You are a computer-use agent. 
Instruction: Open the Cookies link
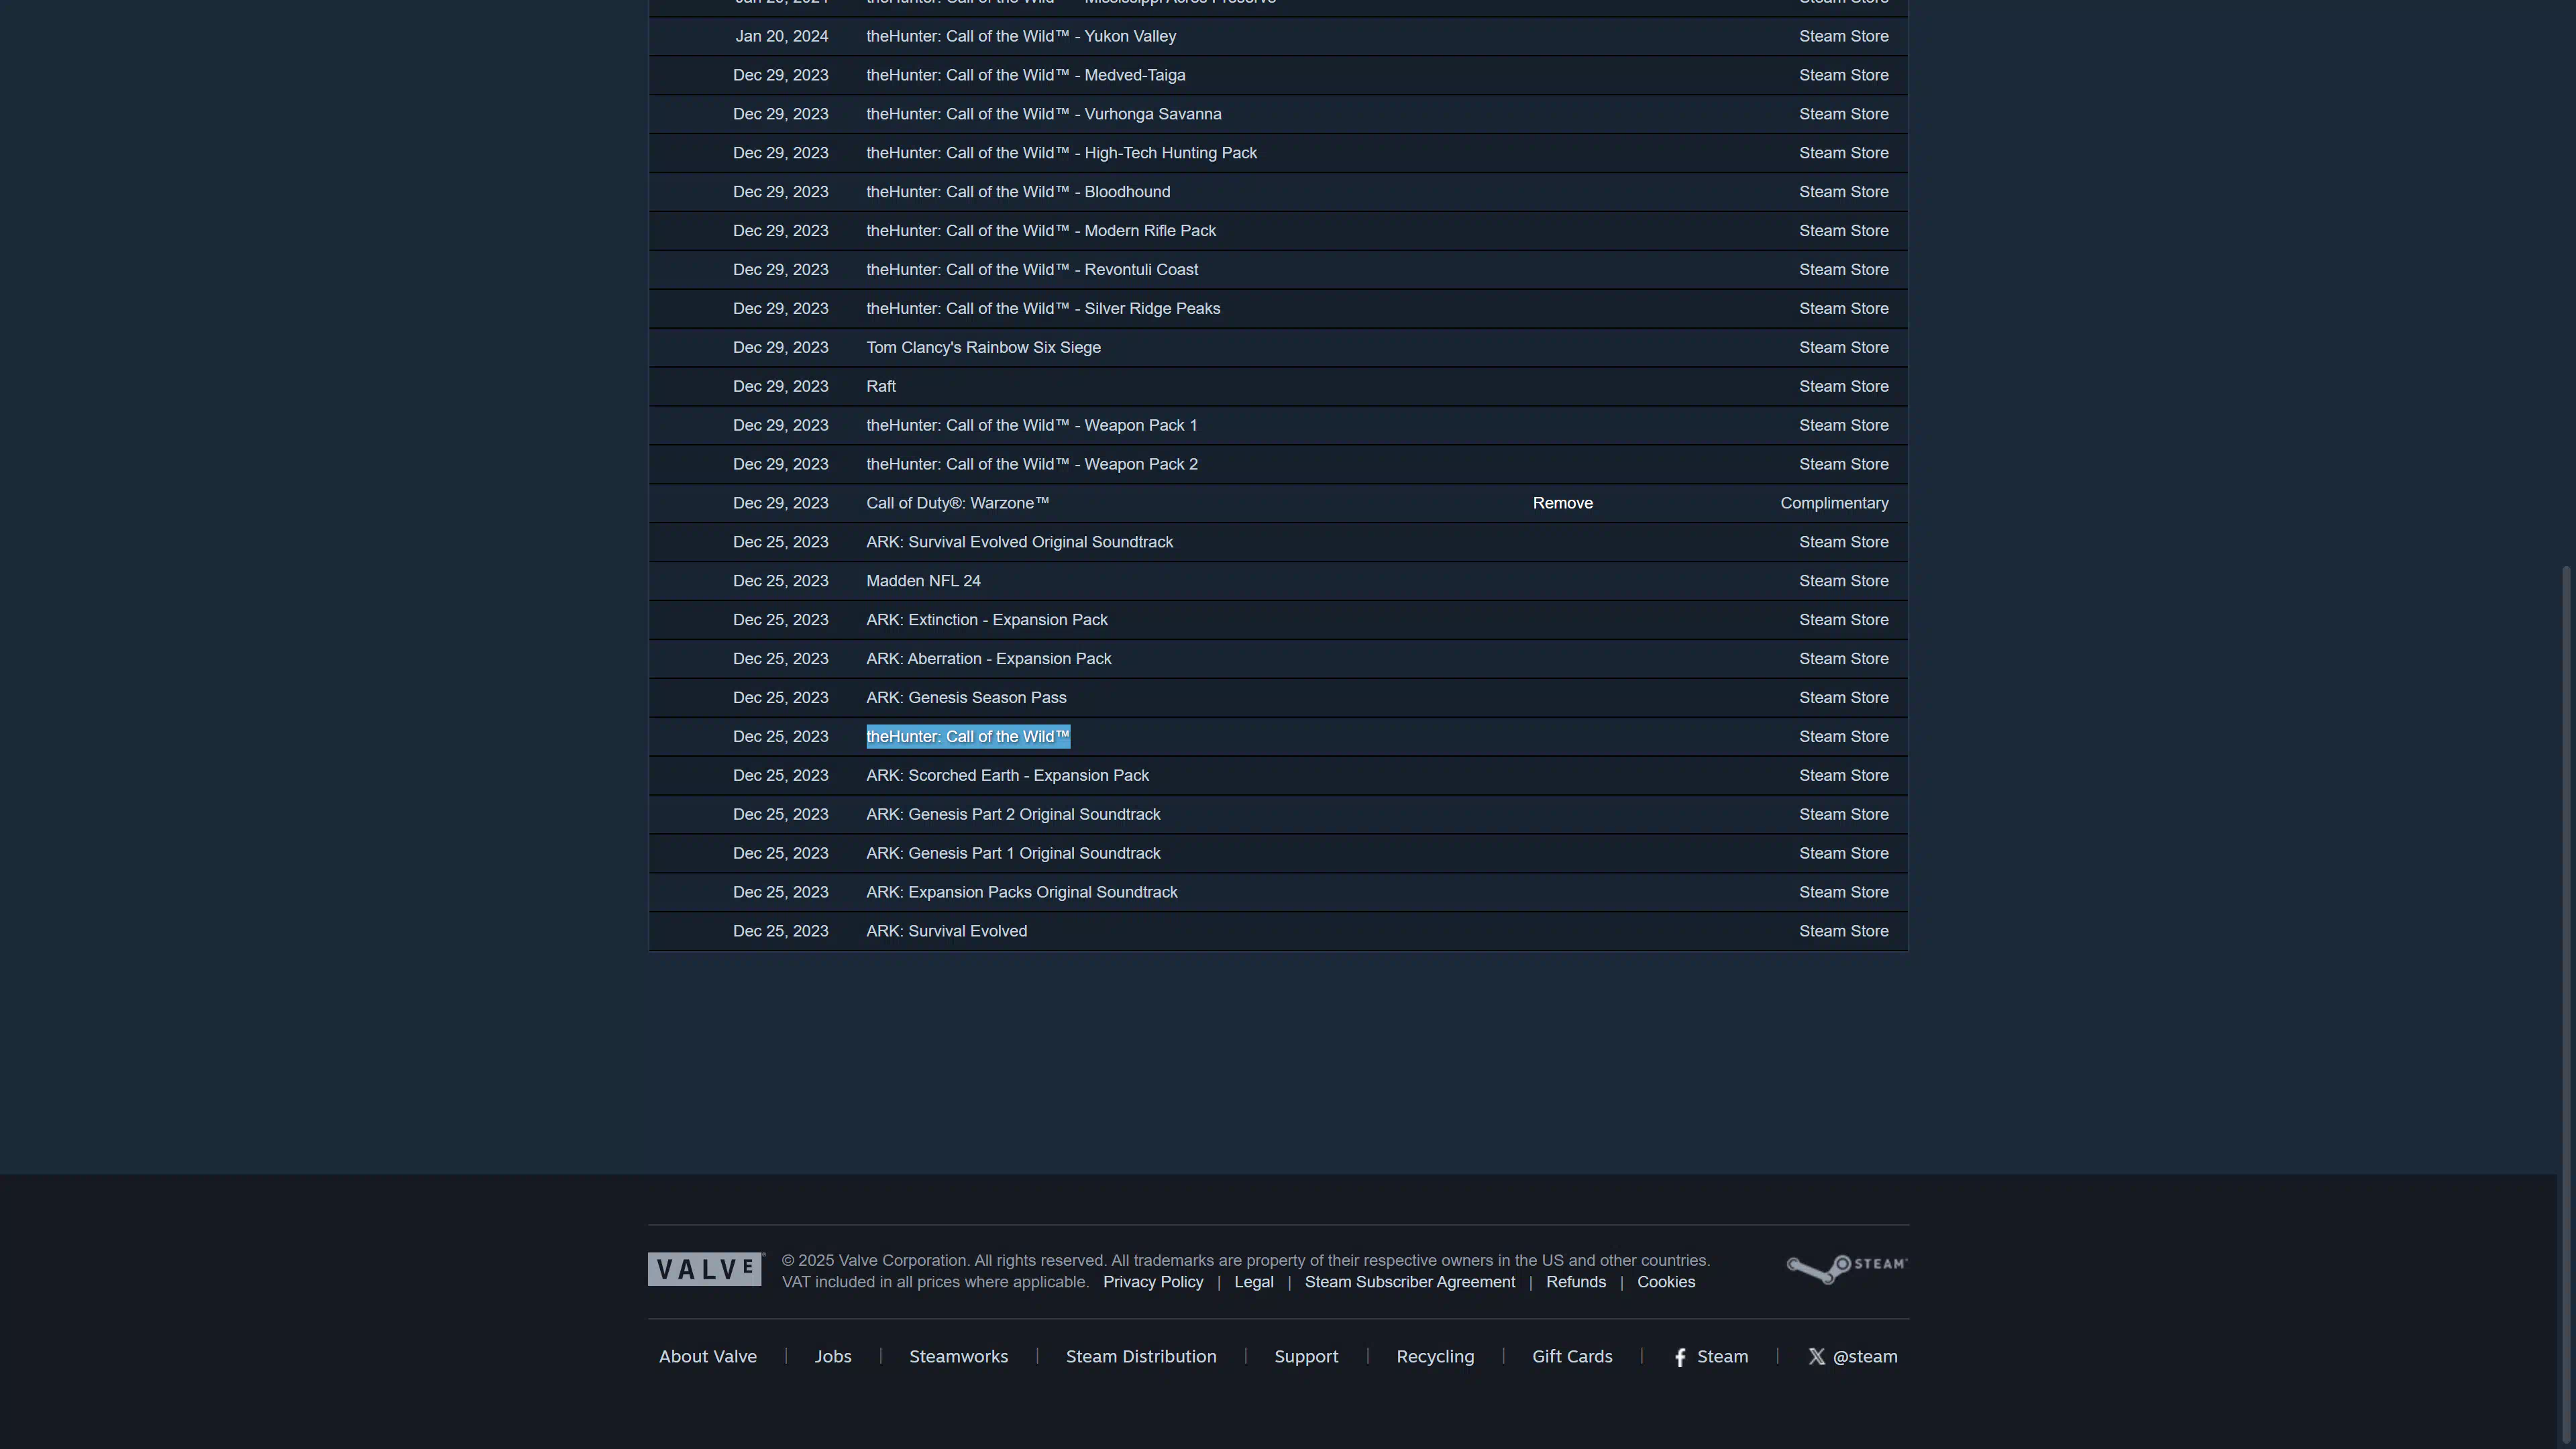click(x=1666, y=1282)
